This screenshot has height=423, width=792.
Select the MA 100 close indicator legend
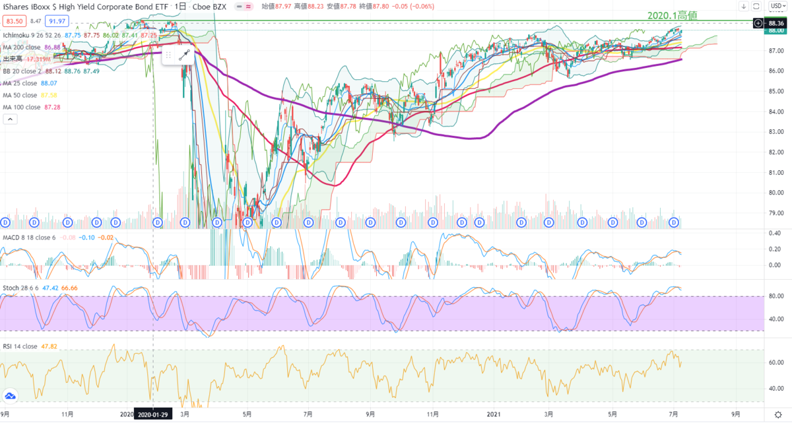pos(22,107)
